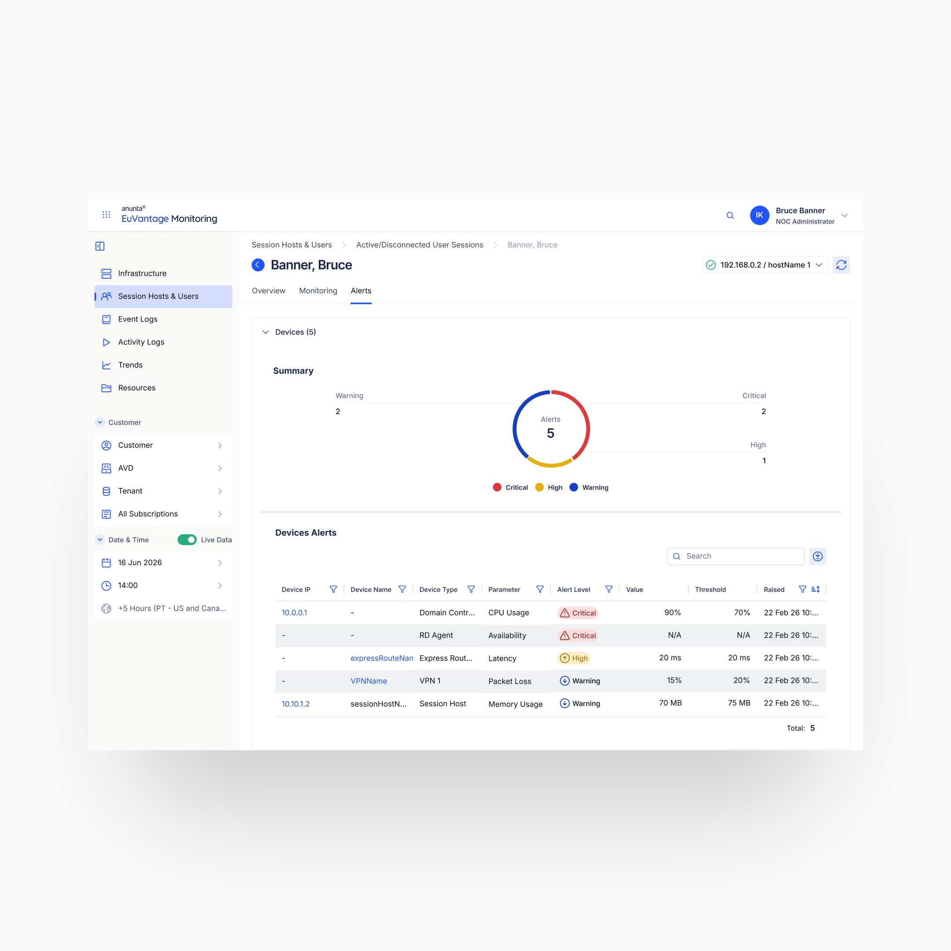The width and height of the screenshot is (951, 951).
Task: Open the 192.168.0.2 / hostName 1 dropdown
Action: (x=765, y=265)
